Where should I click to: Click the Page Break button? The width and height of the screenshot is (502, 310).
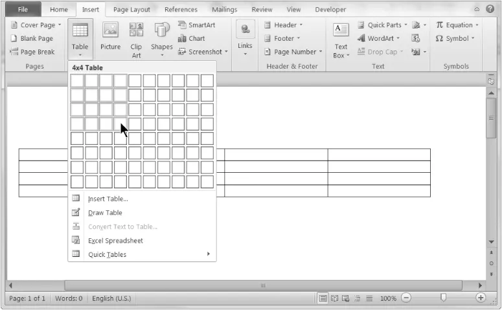(x=32, y=52)
